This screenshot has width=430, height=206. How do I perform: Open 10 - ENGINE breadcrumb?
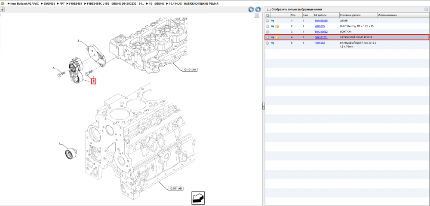157,3
